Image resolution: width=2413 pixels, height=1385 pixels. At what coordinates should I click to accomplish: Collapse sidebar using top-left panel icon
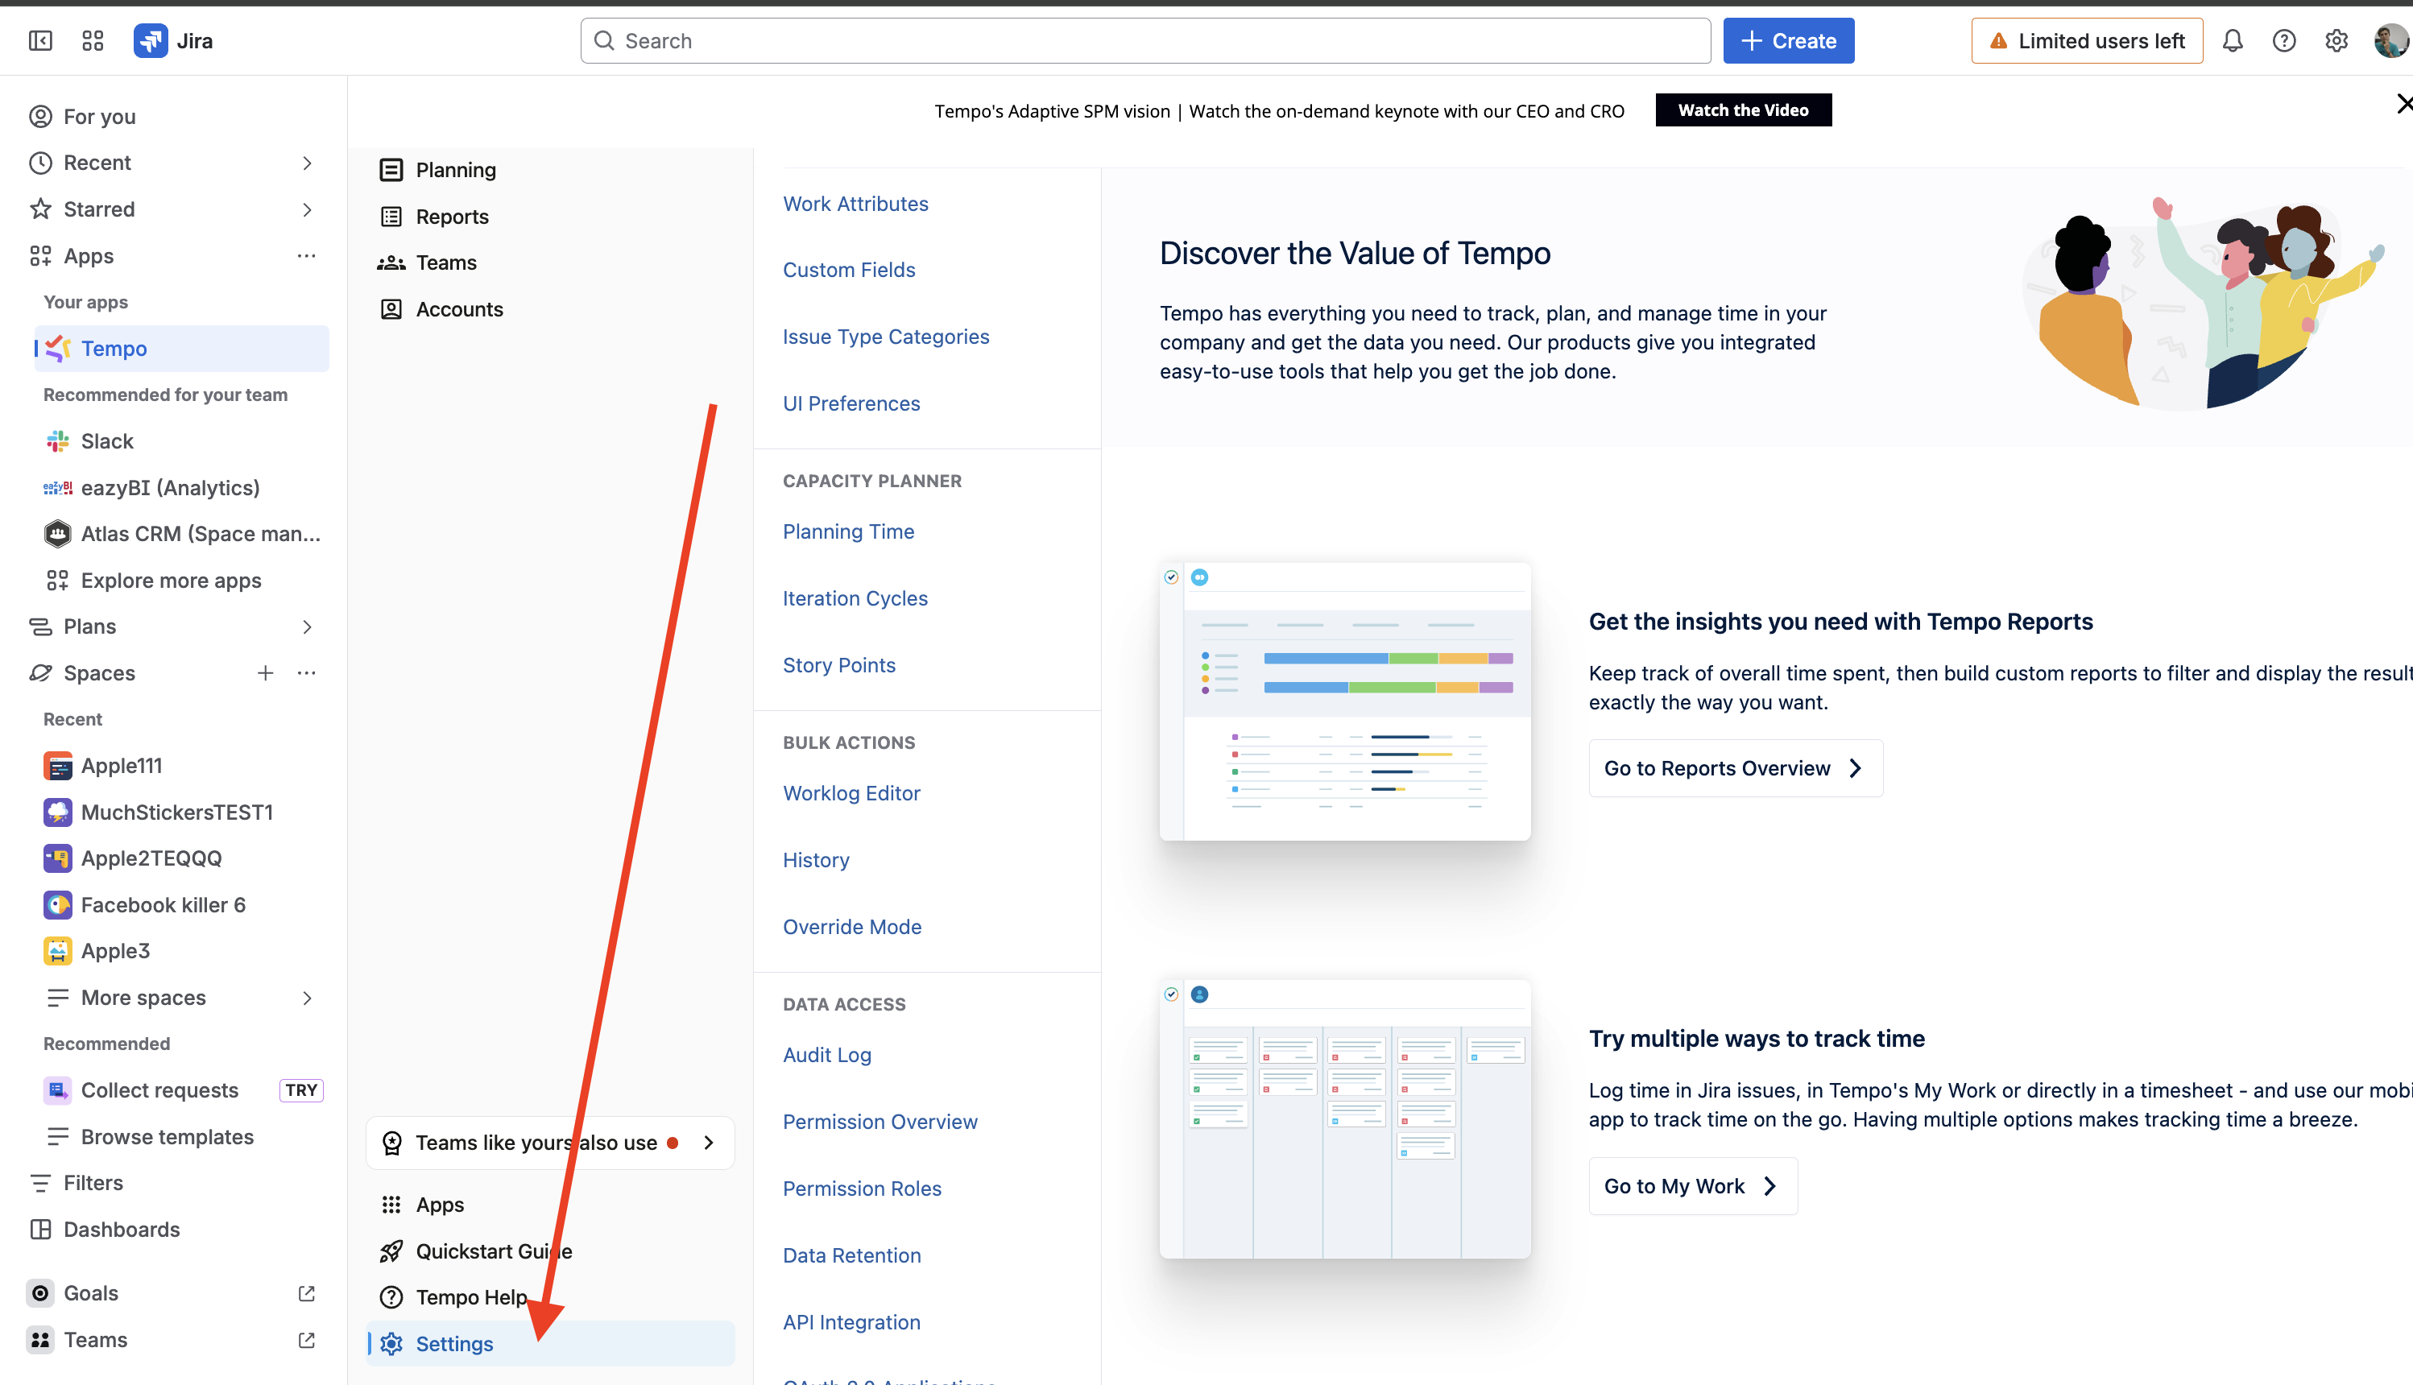pos(40,41)
